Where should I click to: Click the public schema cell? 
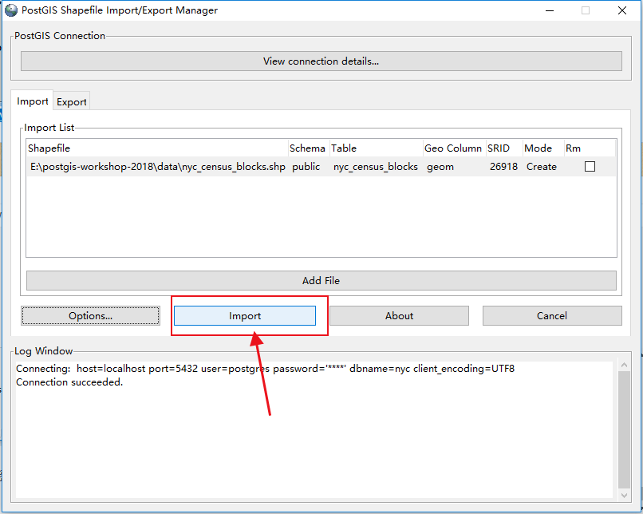tap(306, 167)
